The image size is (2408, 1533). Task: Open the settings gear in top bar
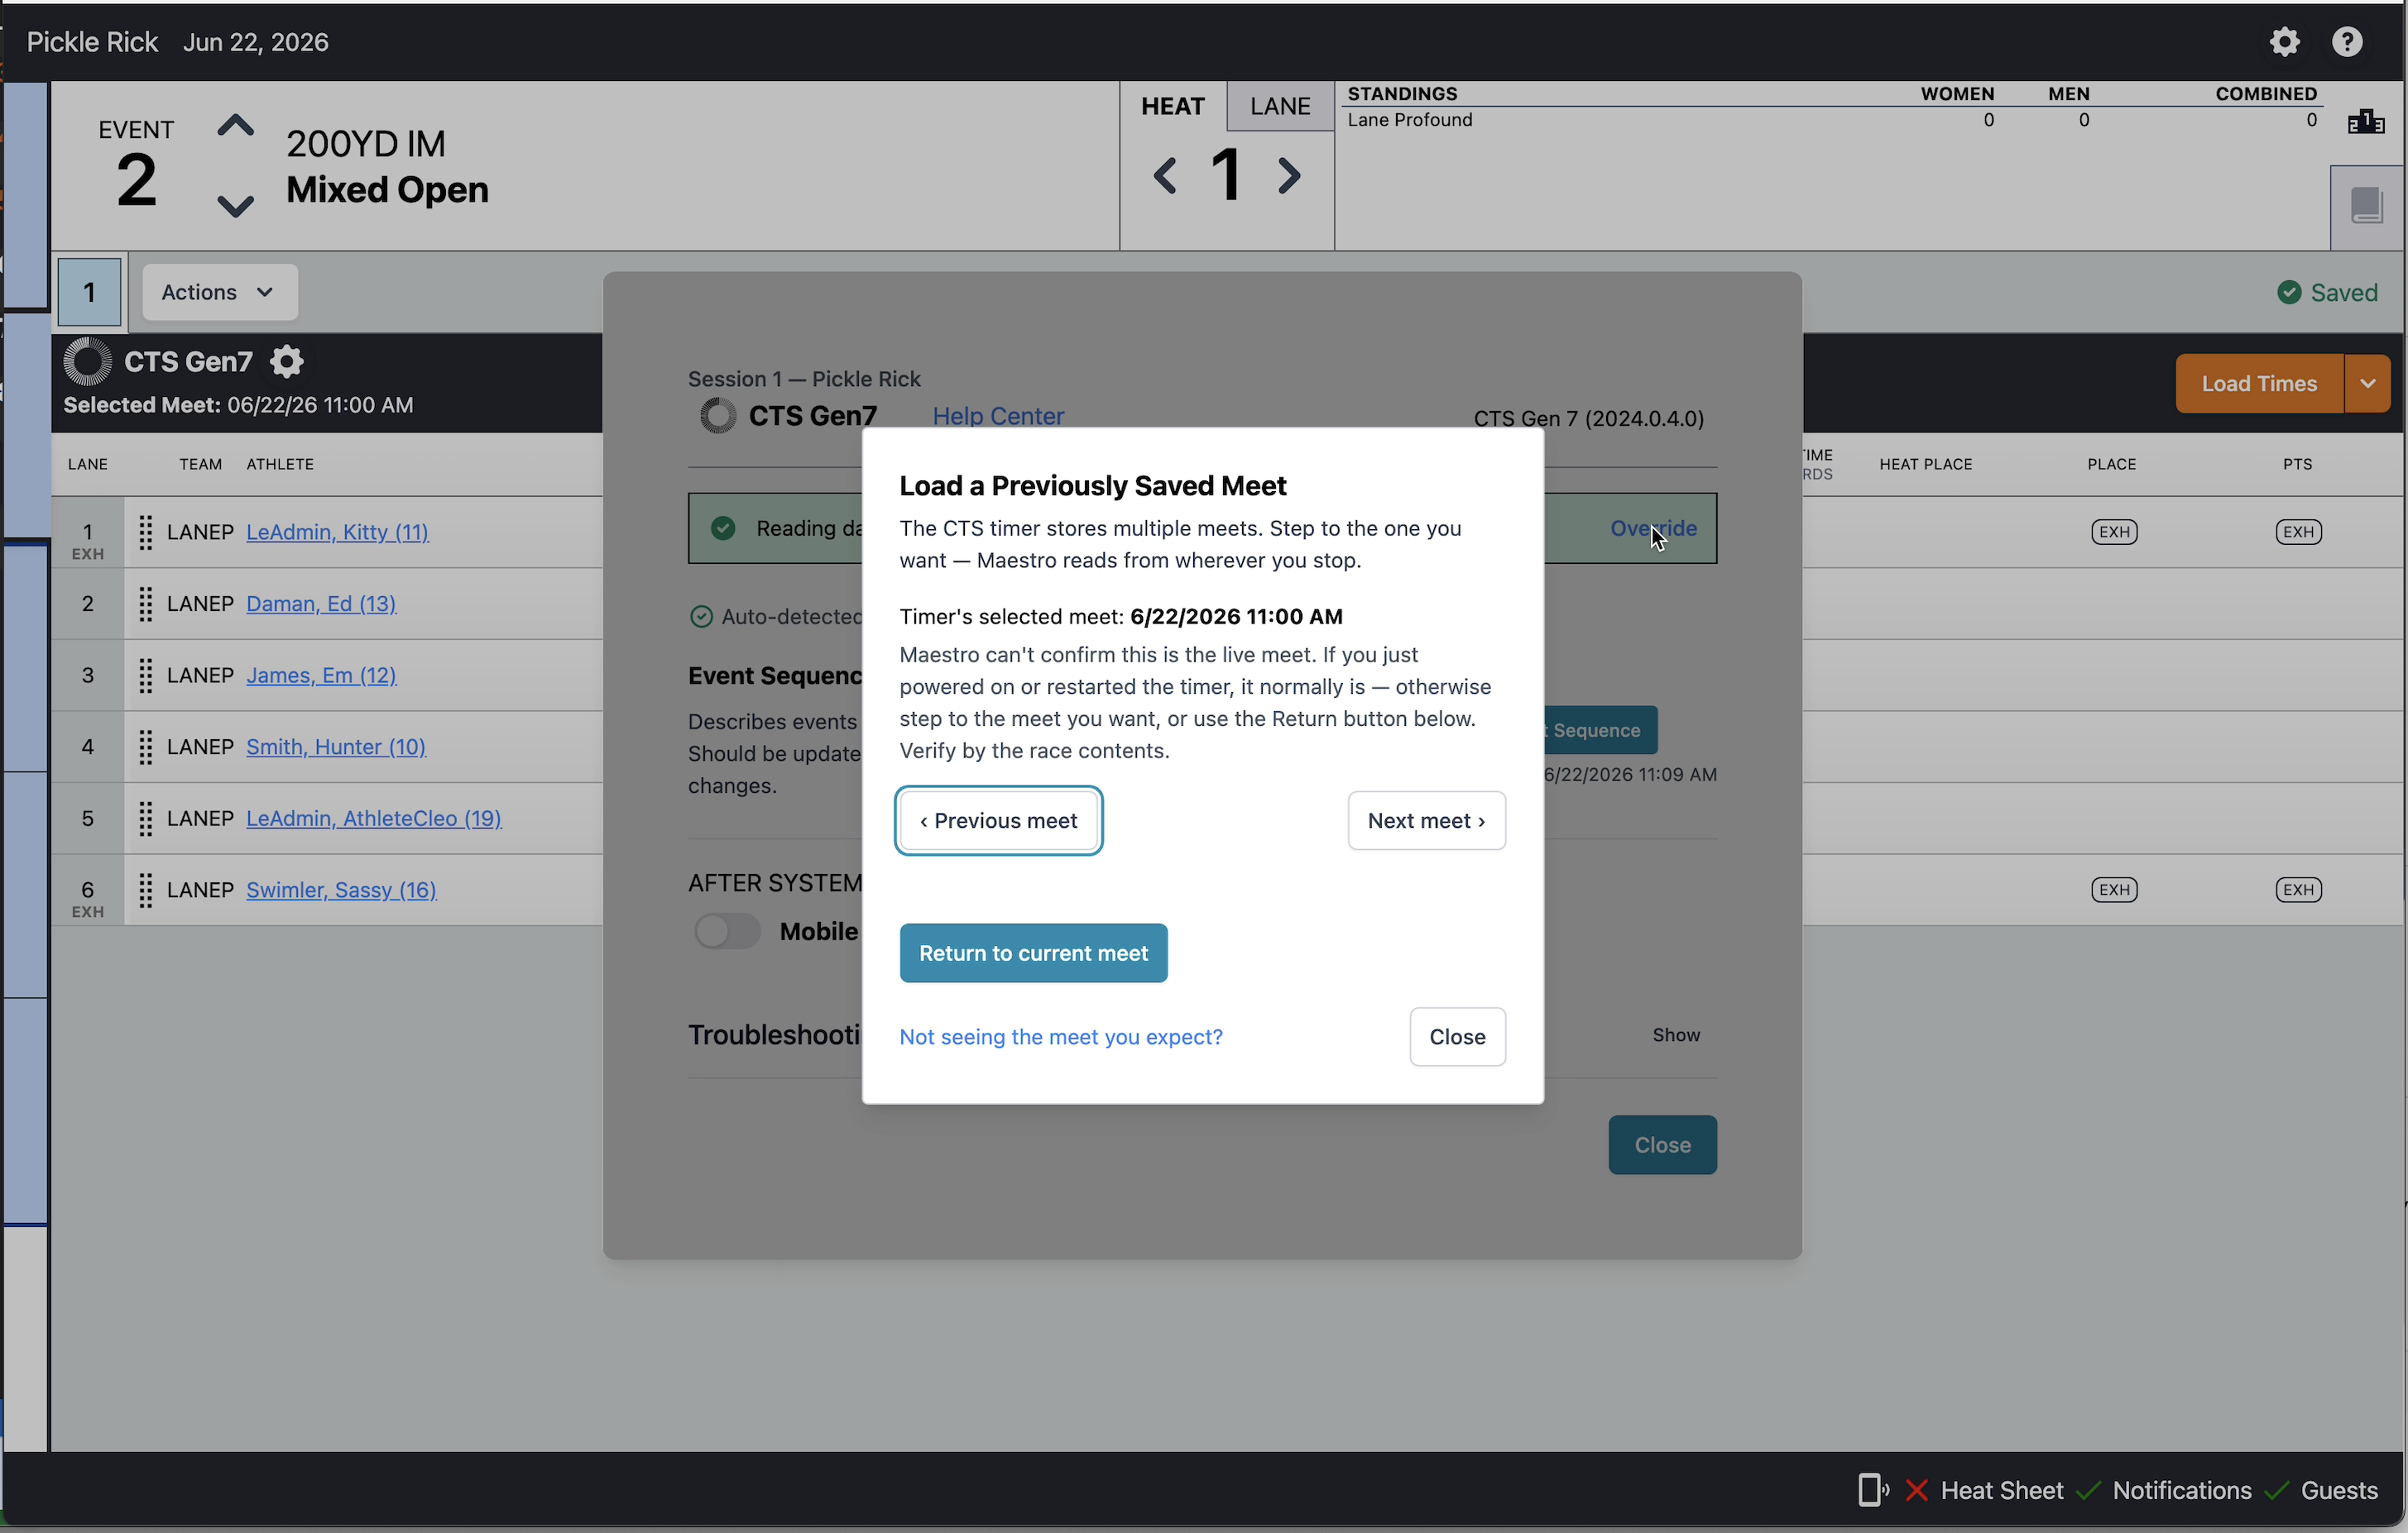(x=2285, y=42)
